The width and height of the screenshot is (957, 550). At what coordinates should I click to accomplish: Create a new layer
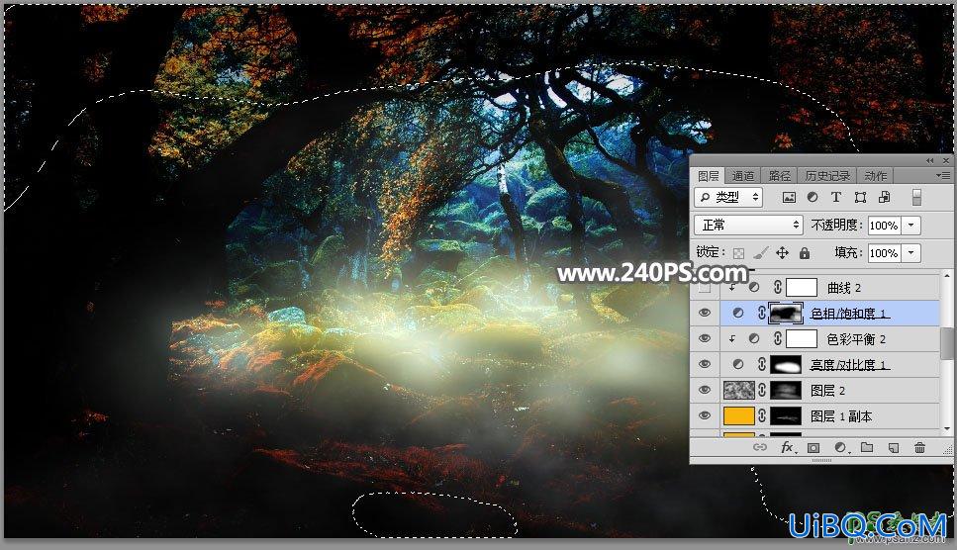click(893, 447)
